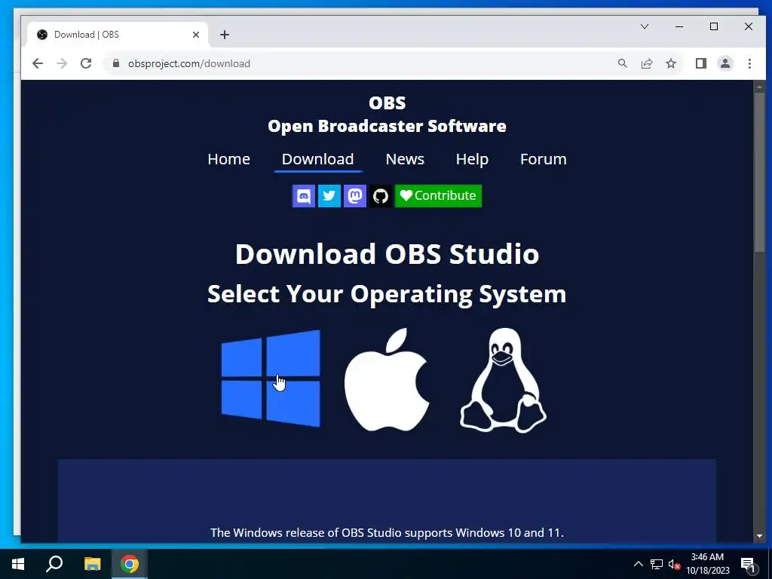Open a new browser tab

tap(225, 35)
